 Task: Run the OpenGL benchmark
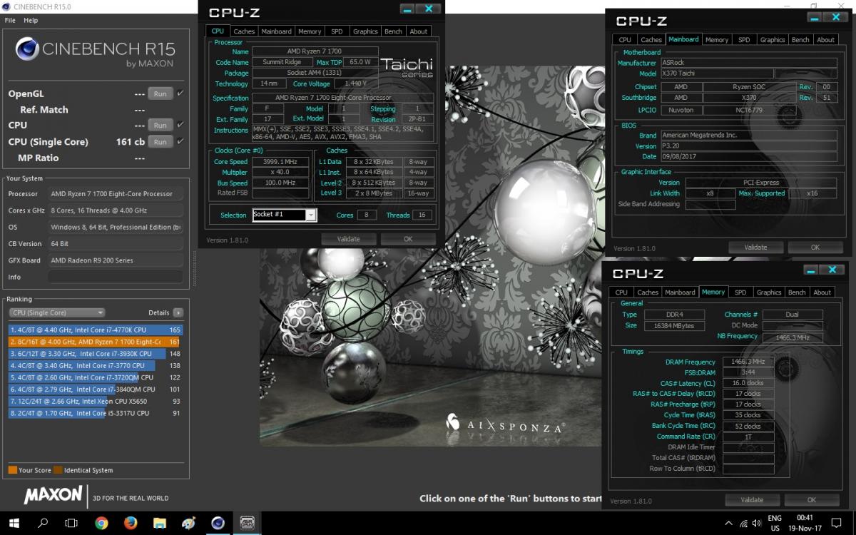160,93
